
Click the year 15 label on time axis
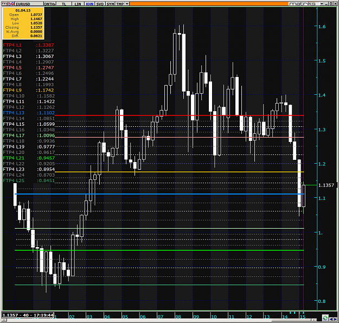(303, 316)
